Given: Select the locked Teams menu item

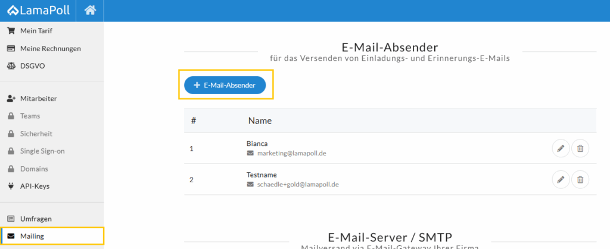Looking at the screenshot, I should [30, 116].
